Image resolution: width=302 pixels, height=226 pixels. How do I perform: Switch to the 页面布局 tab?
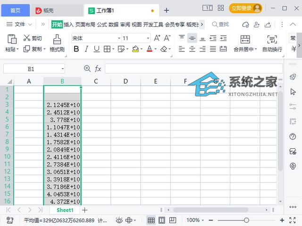click(x=85, y=24)
